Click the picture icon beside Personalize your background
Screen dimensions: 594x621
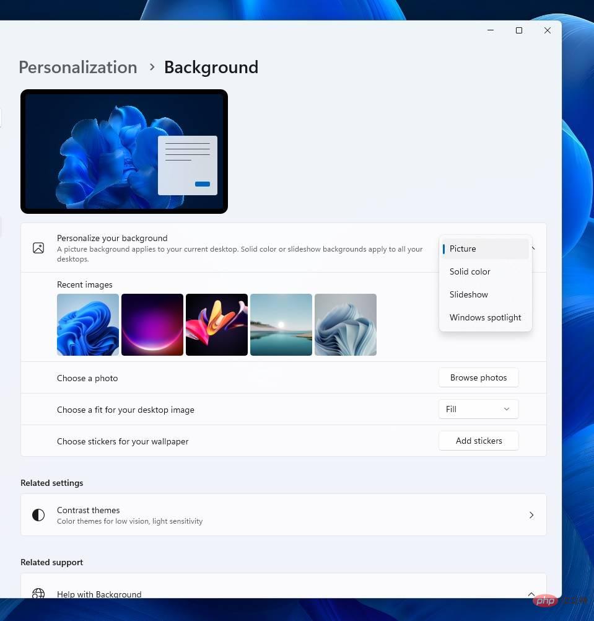pos(38,248)
